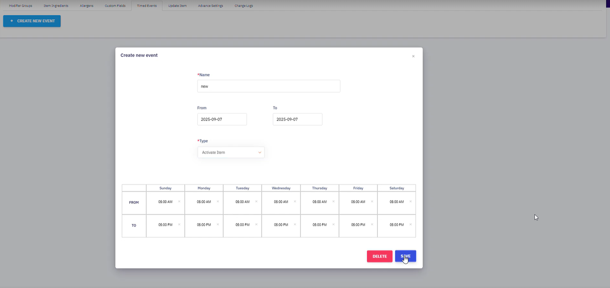610x288 pixels.
Task: Click the CREATE NEW EVENT button
Action: (x=32, y=21)
